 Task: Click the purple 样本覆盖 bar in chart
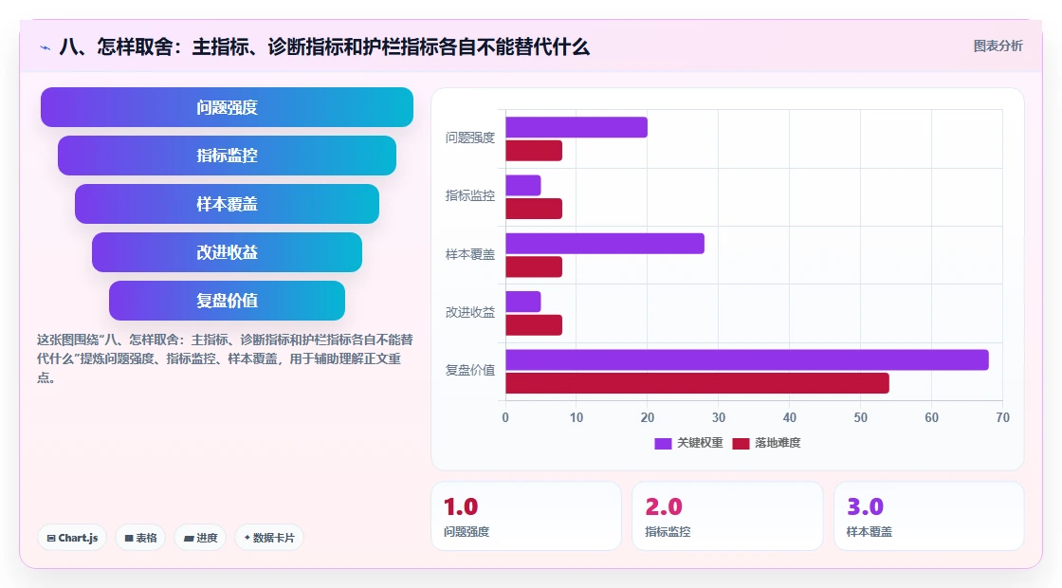tap(605, 243)
